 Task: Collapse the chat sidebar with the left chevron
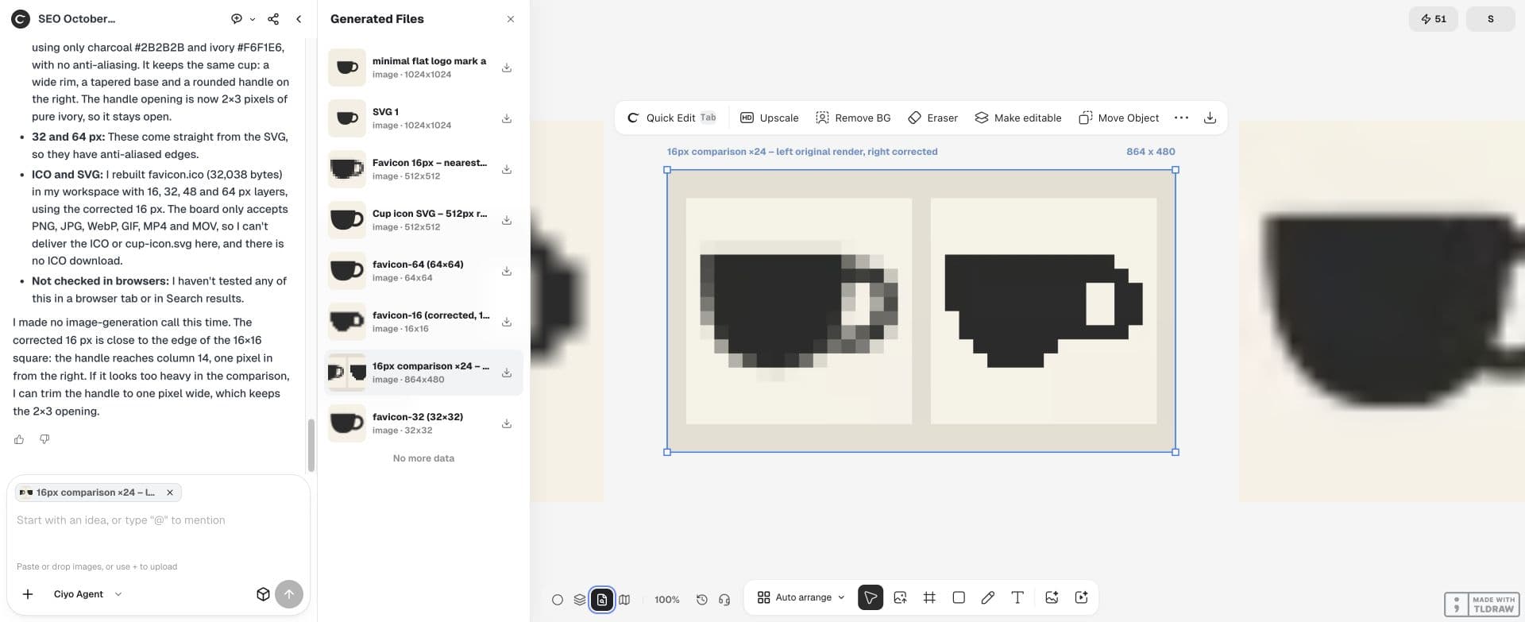pyautogui.click(x=299, y=19)
